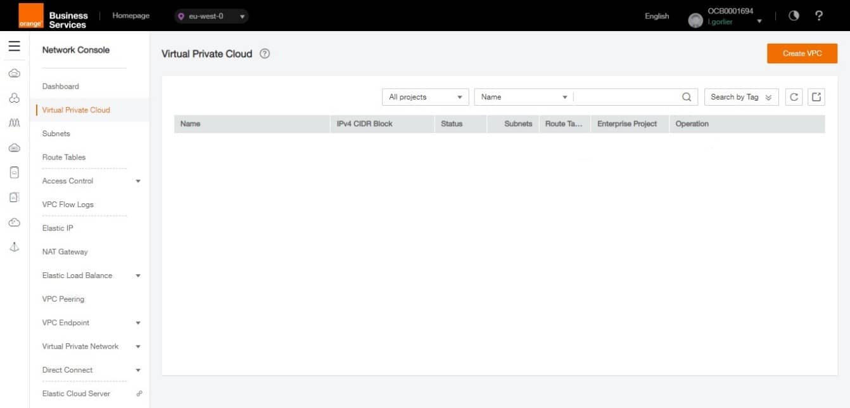Go to Dashboard in the sidebar

[61, 86]
